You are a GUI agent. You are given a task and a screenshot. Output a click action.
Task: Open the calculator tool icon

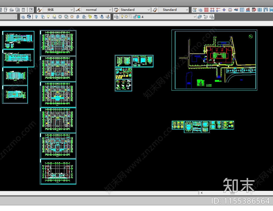click(x=23, y=10)
